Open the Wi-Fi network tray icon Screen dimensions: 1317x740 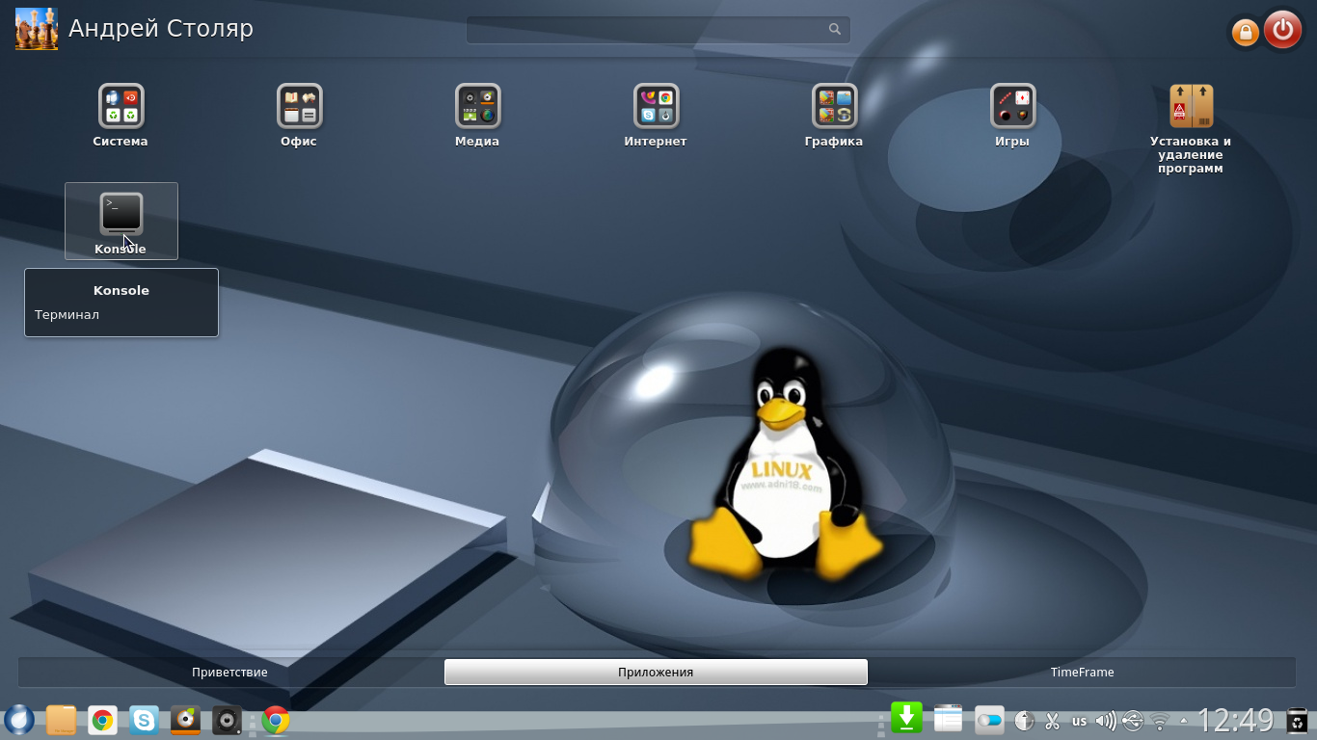click(x=1160, y=721)
